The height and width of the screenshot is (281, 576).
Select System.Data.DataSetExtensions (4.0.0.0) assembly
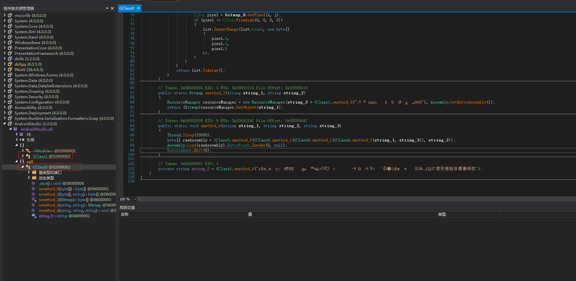[51, 86]
